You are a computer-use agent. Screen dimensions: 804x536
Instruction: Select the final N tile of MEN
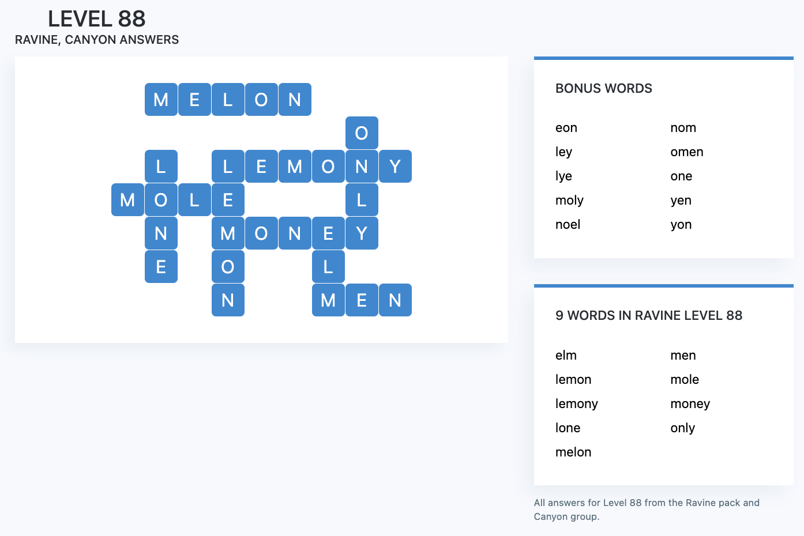395,300
